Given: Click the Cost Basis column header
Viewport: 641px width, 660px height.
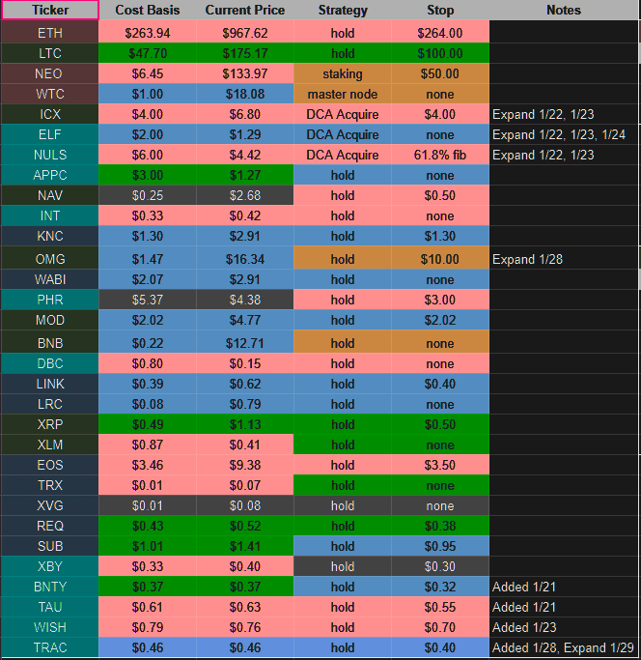Looking at the screenshot, I should pos(147,10).
